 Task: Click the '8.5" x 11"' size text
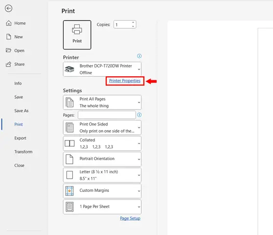(x=88, y=179)
